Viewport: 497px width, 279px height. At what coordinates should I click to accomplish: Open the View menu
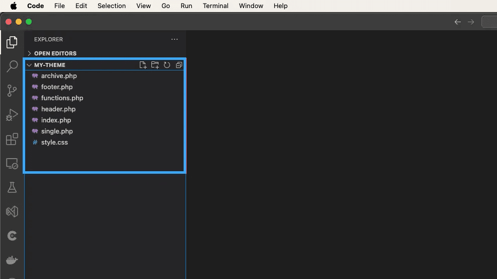[x=143, y=6]
